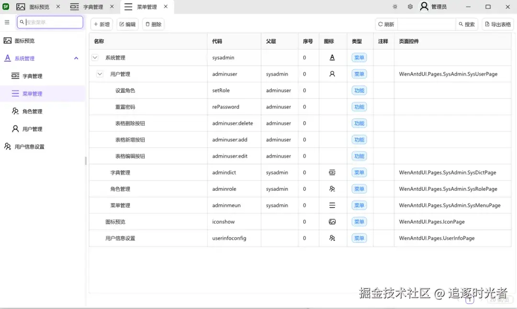The image size is (517, 309).
Task: Click the person icon in adminuser row
Action: (x=332, y=74)
